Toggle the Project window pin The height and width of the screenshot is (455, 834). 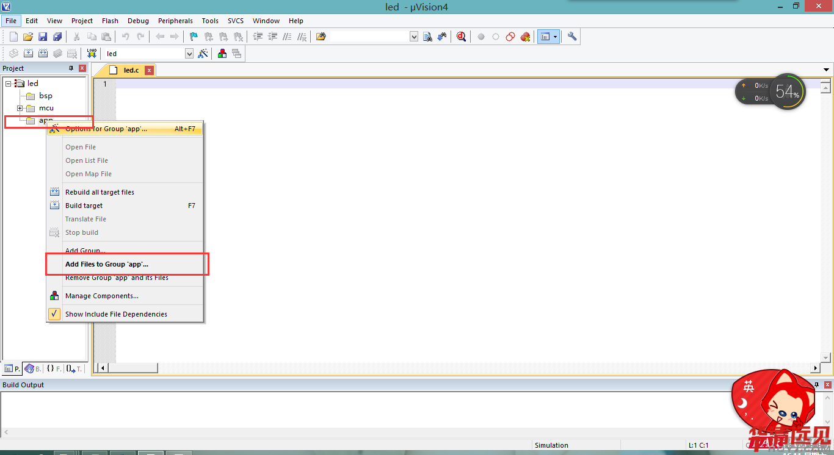(x=71, y=68)
